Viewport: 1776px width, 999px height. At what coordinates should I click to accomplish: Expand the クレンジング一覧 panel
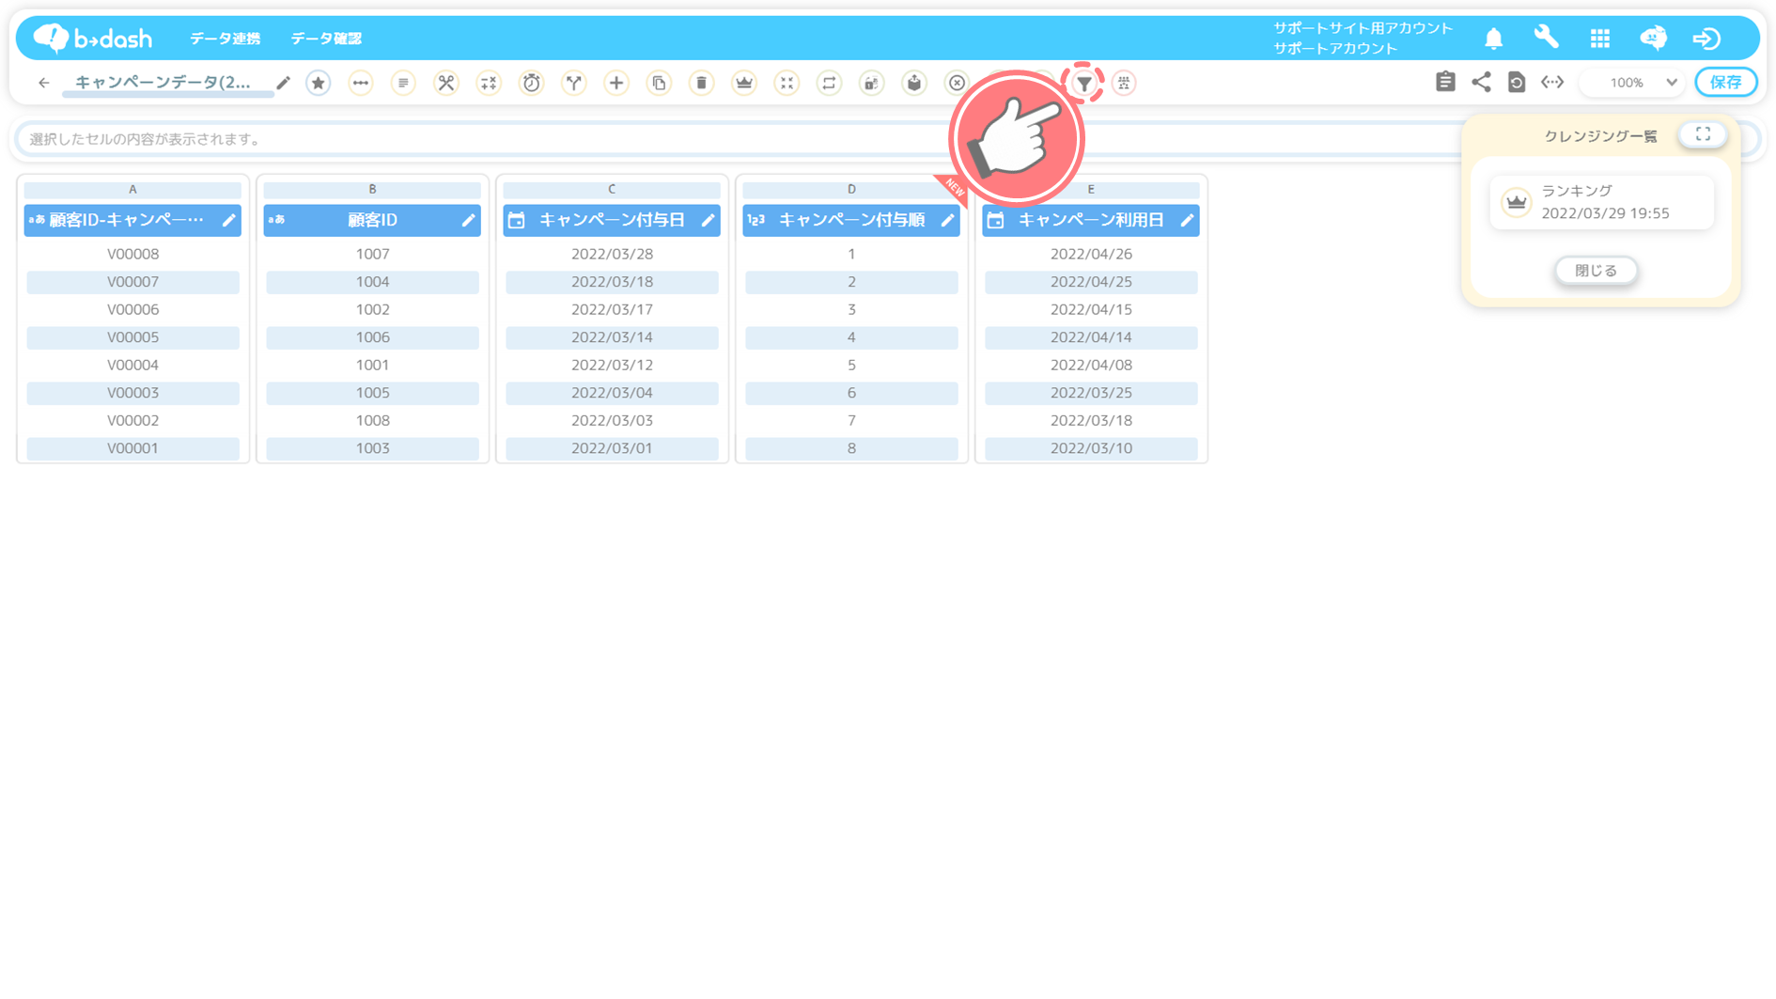(1703, 134)
